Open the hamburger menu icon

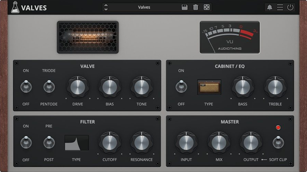[280, 7]
